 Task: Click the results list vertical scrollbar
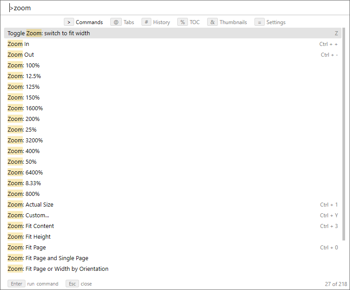[344, 134]
